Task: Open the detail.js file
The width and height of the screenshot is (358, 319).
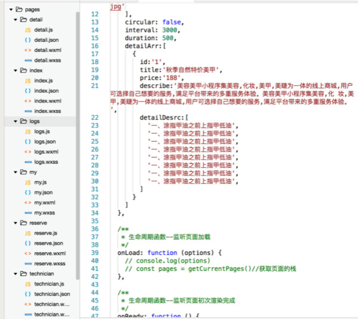Action: pyautogui.click(x=44, y=30)
